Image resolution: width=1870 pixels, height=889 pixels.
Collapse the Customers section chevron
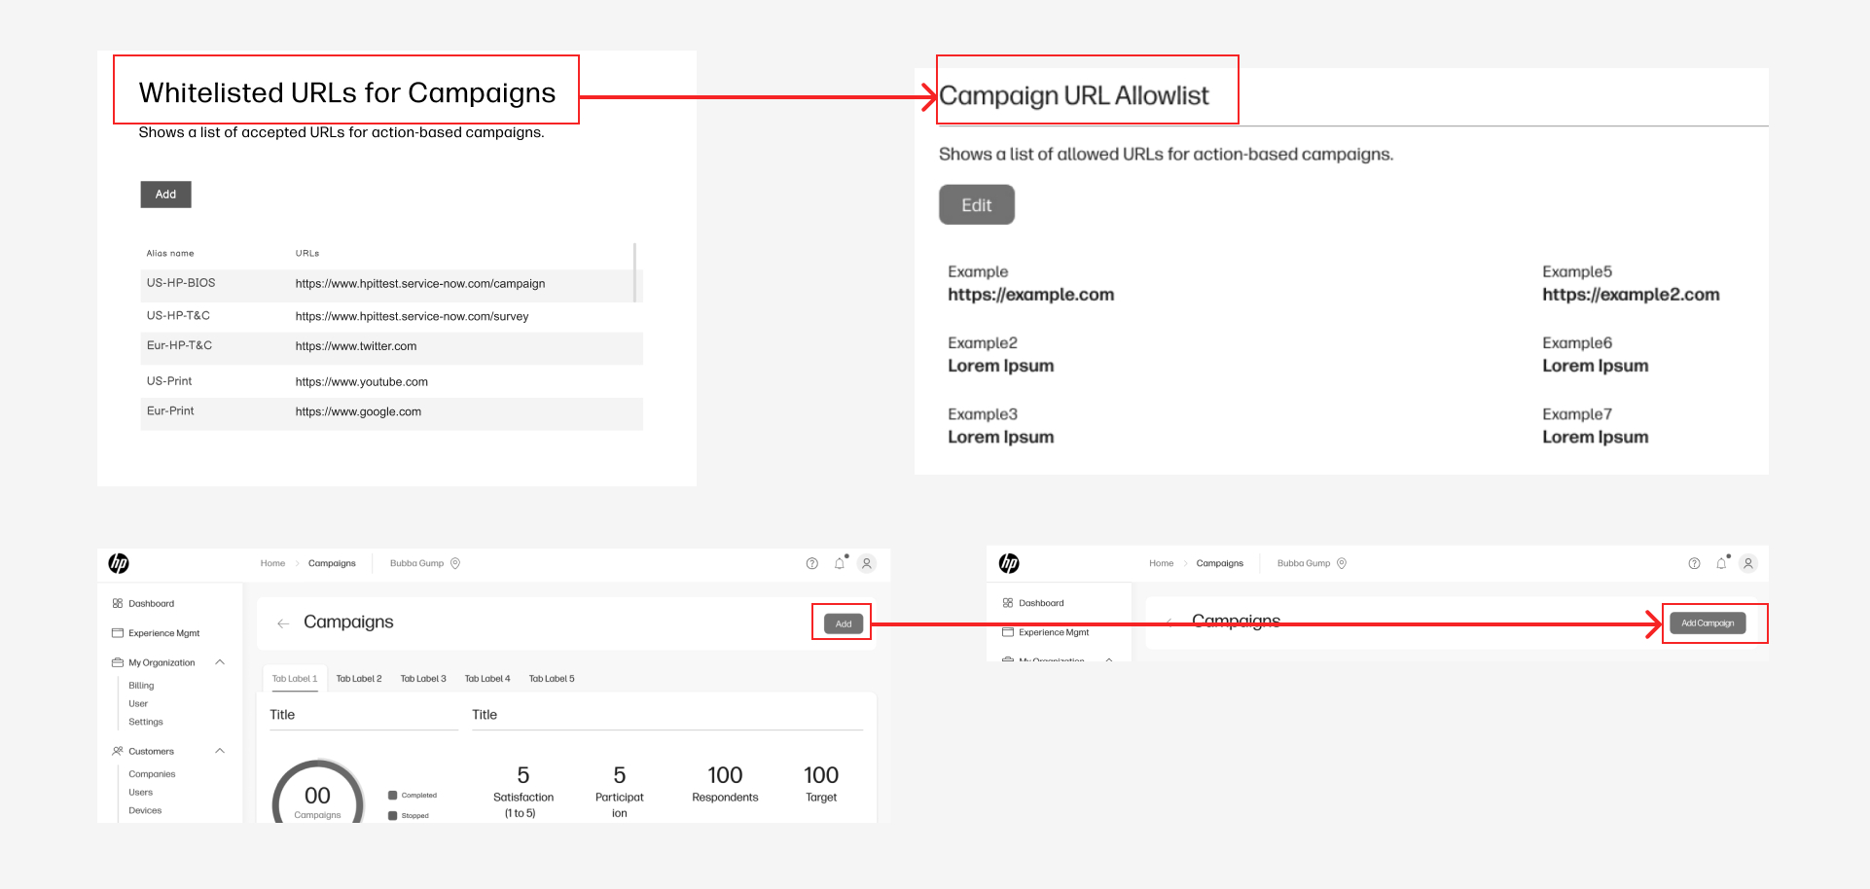tap(220, 751)
